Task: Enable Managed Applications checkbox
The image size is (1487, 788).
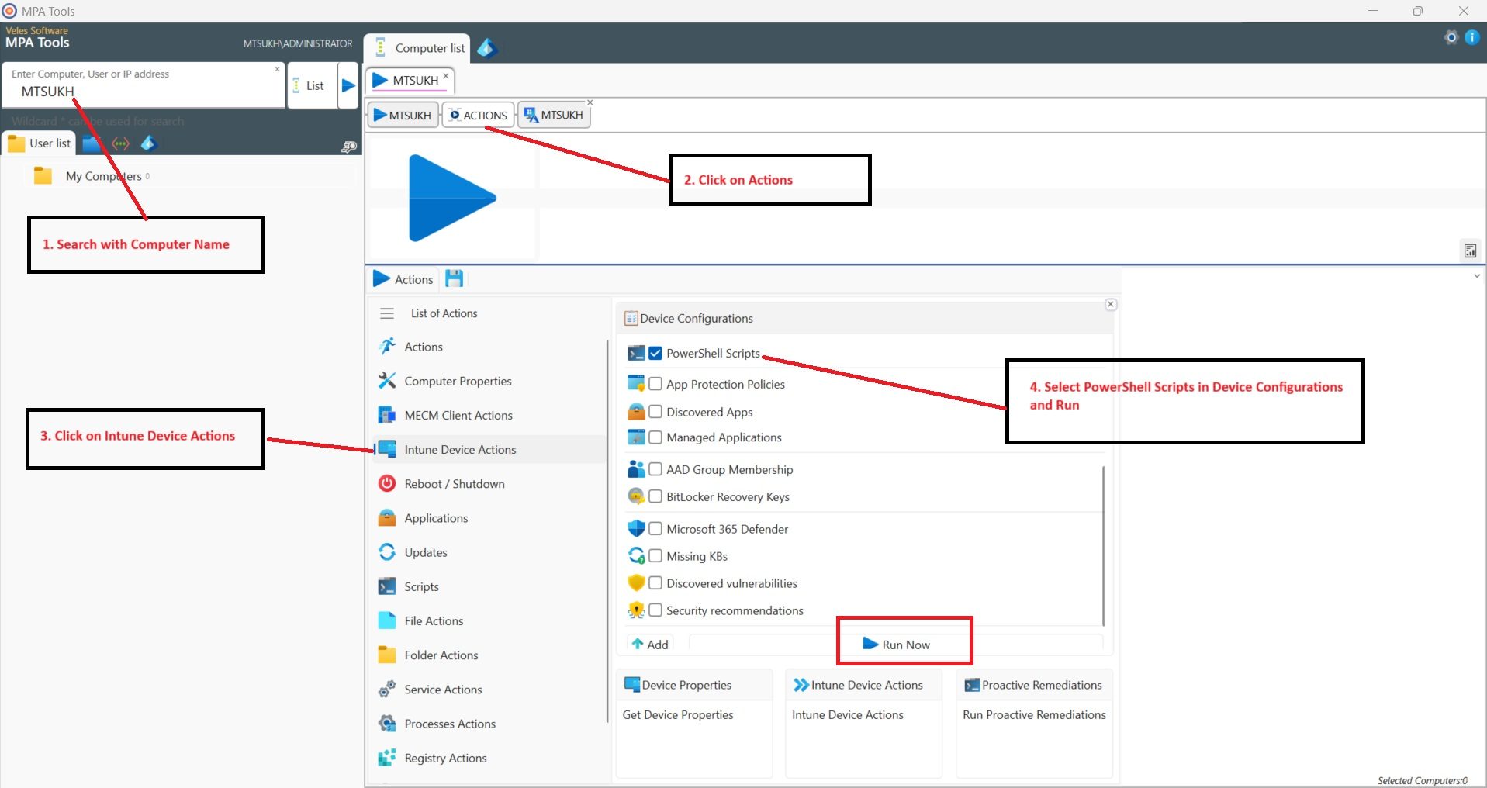Action: point(655,437)
